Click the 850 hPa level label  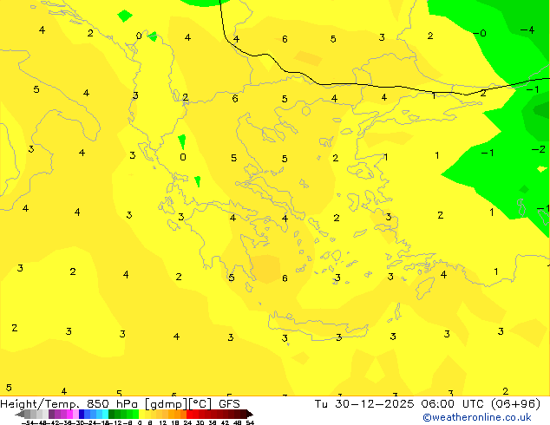click(114, 403)
